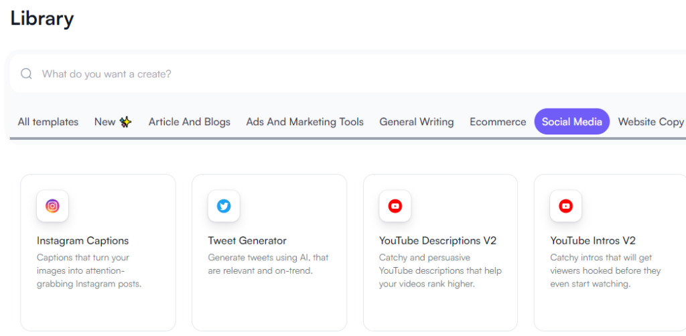Select the Article And Blogs tab
Image resolution: width=686 pixels, height=336 pixels.
pos(190,122)
